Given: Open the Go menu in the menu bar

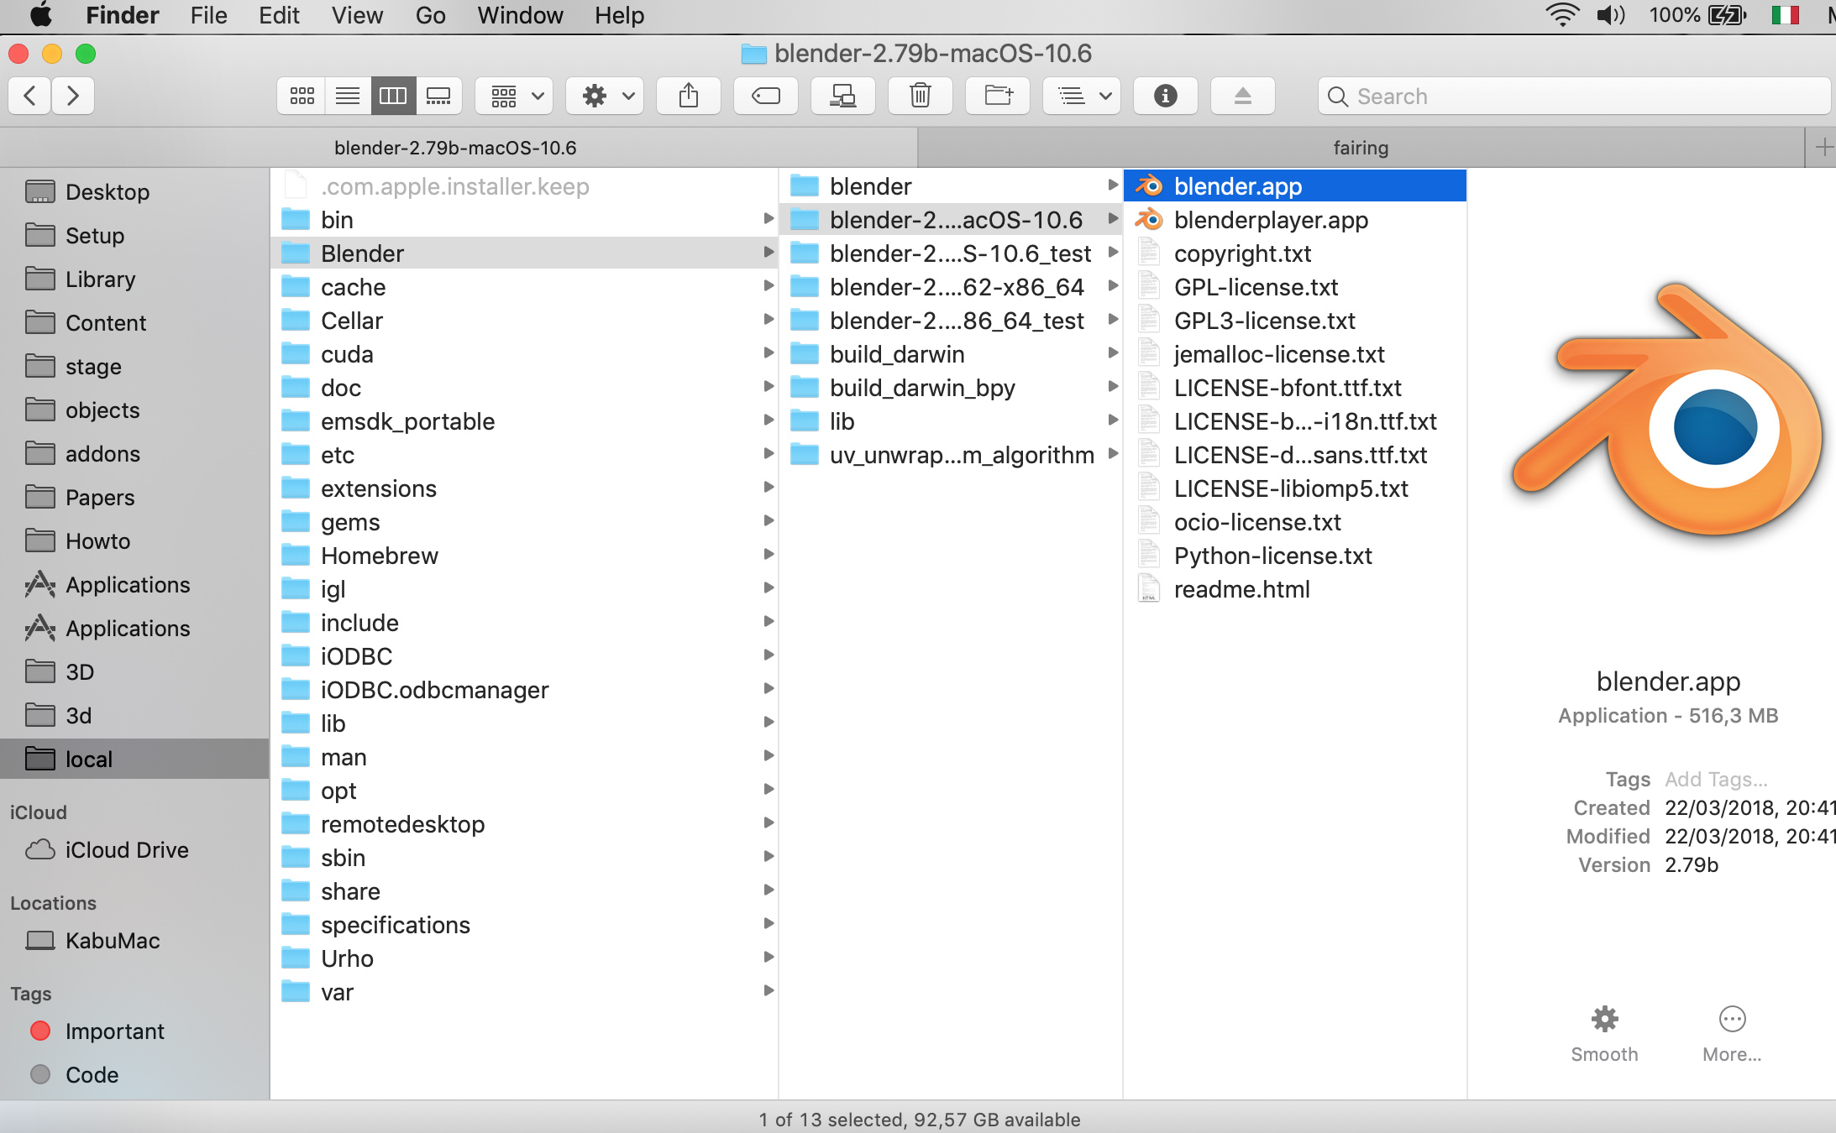Looking at the screenshot, I should [x=429, y=15].
